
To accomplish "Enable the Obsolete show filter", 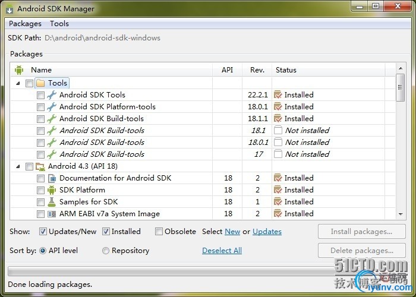I will (159, 232).
